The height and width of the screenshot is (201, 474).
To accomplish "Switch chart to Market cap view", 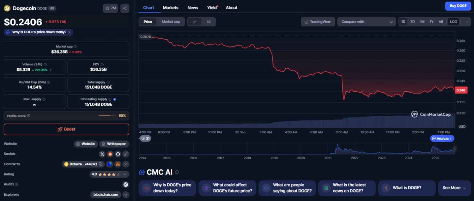I will click(171, 22).
